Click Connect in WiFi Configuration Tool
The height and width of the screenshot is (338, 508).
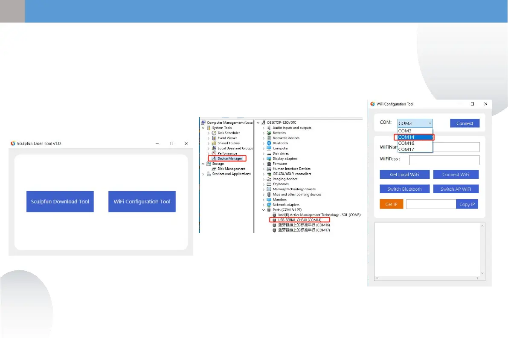(464, 123)
